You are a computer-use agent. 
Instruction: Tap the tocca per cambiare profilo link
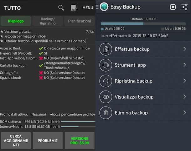(72, 114)
